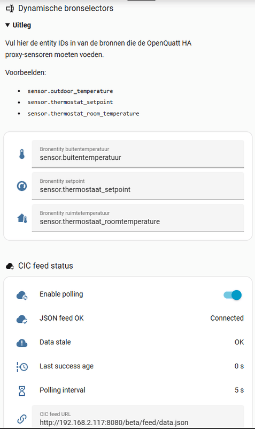Toggle the Enable polling switch
Screen dimensions: 255x429
233,295
